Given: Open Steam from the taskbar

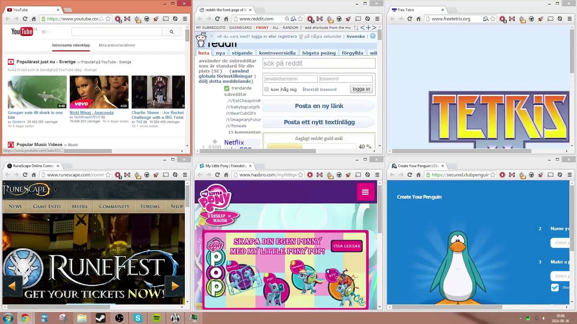Looking at the screenshot, I should tap(100, 318).
